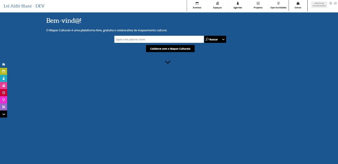The width and height of the screenshot is (338, 164).
Task: Click Entrar to log in
Action: point(298,6)
